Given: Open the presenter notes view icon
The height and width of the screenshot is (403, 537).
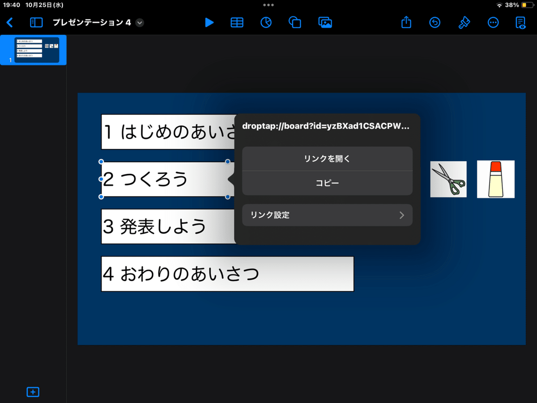Looking at the screenshot, I should point(521,22).
